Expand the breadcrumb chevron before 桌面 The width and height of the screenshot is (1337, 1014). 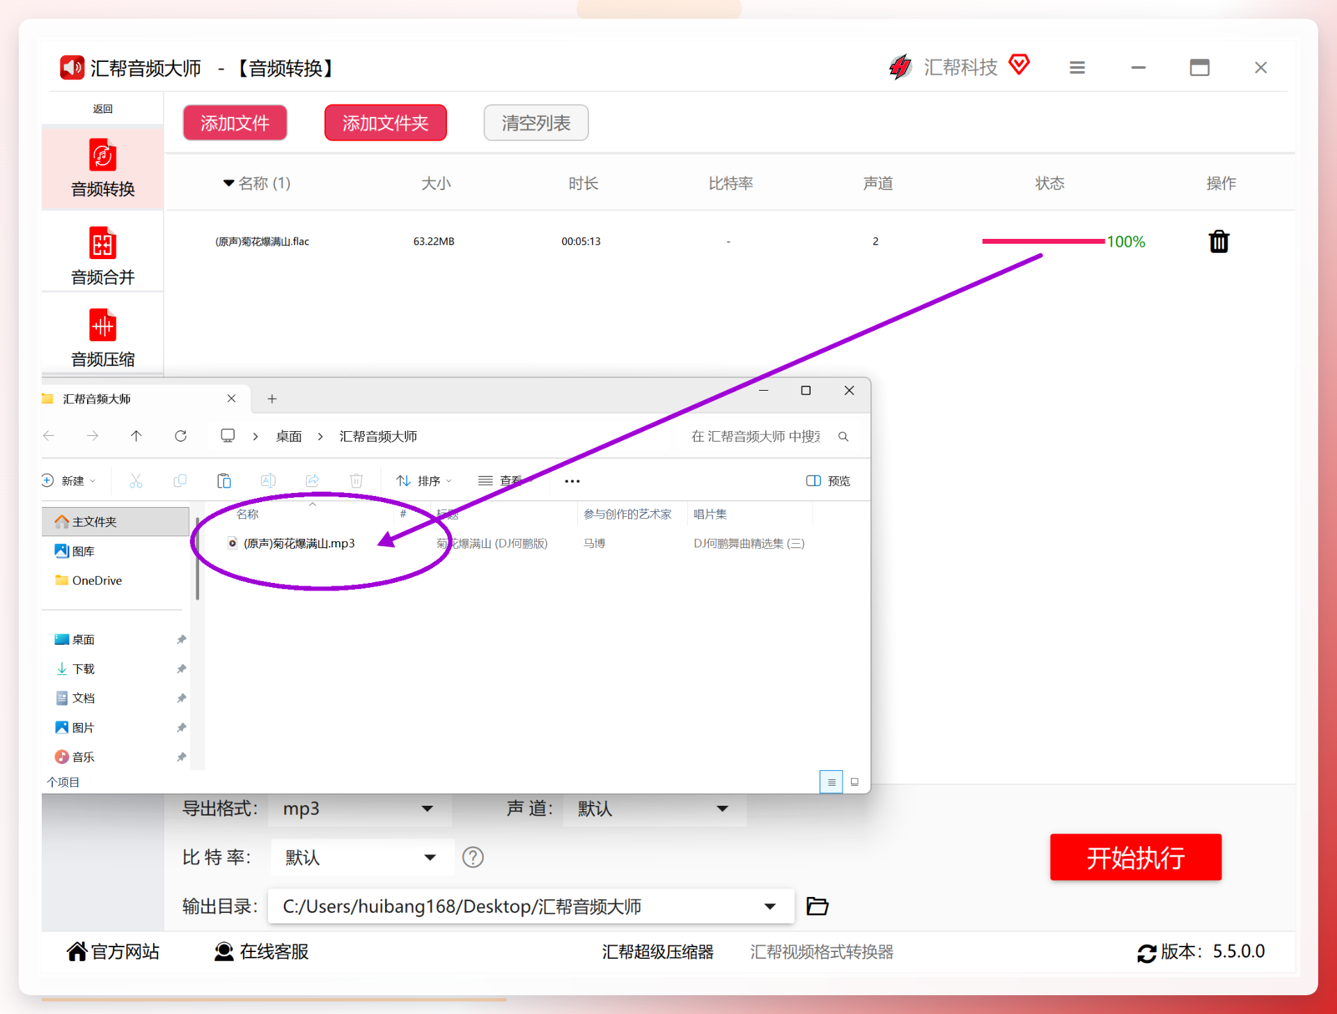256,437
